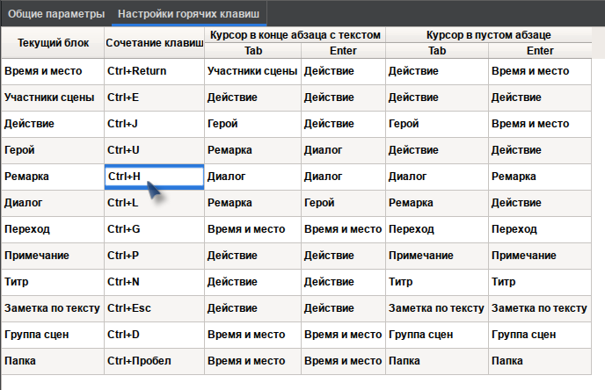The height and width of the screenshot is (390, 605).
Task: Select 'Группа сцен' in the Текущий блок column
Action: 53,335
